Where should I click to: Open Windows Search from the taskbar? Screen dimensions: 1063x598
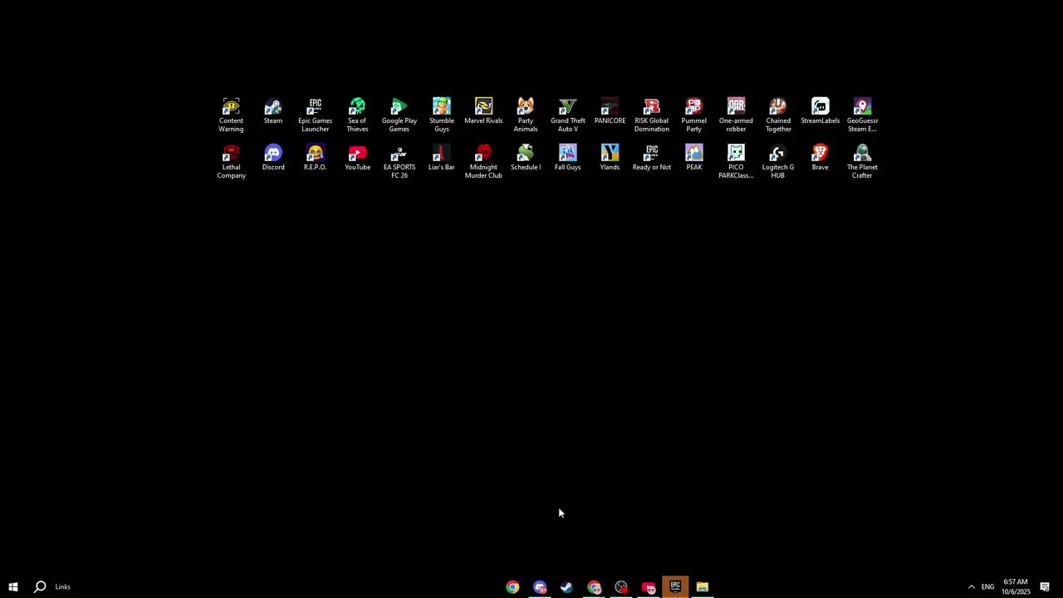point(40,586)
